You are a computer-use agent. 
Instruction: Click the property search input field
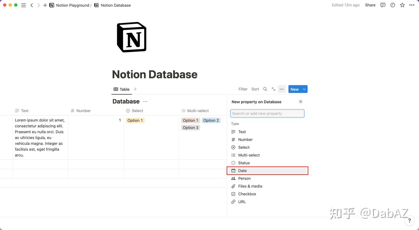267,113
